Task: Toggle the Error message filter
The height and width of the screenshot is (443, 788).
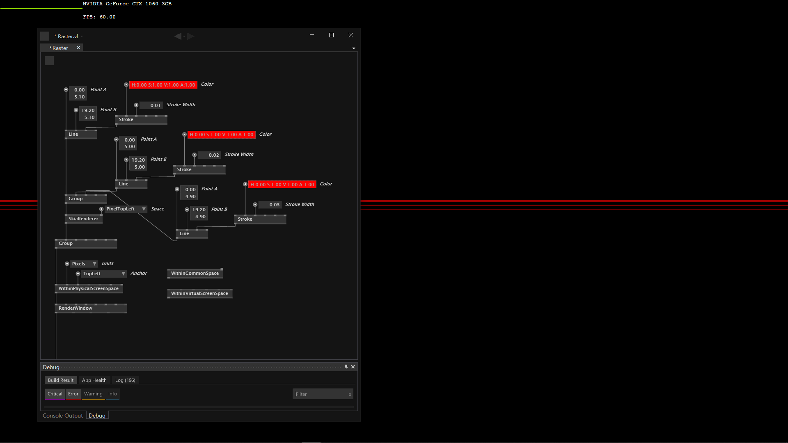Action: tap(73, 394)
